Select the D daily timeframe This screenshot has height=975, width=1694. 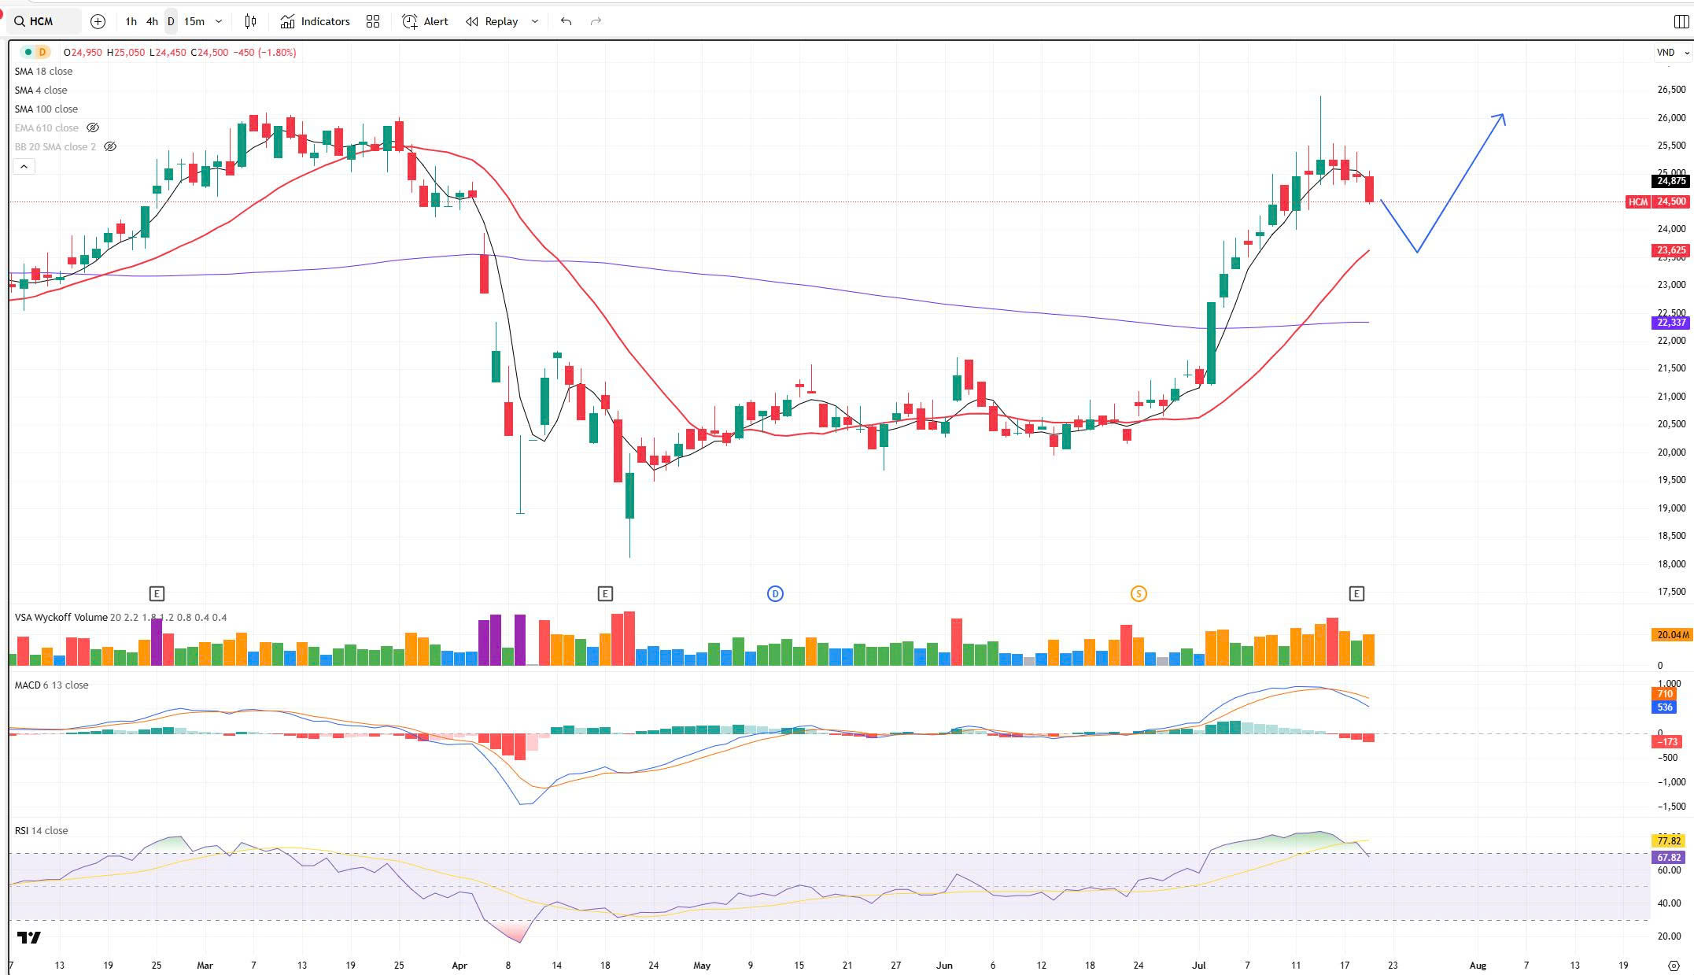tap(171, 21)
